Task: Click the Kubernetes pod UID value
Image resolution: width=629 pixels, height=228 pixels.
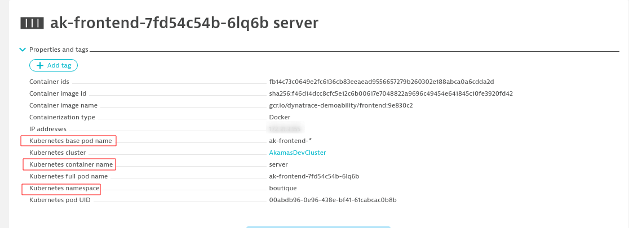Action: point(333,200)
